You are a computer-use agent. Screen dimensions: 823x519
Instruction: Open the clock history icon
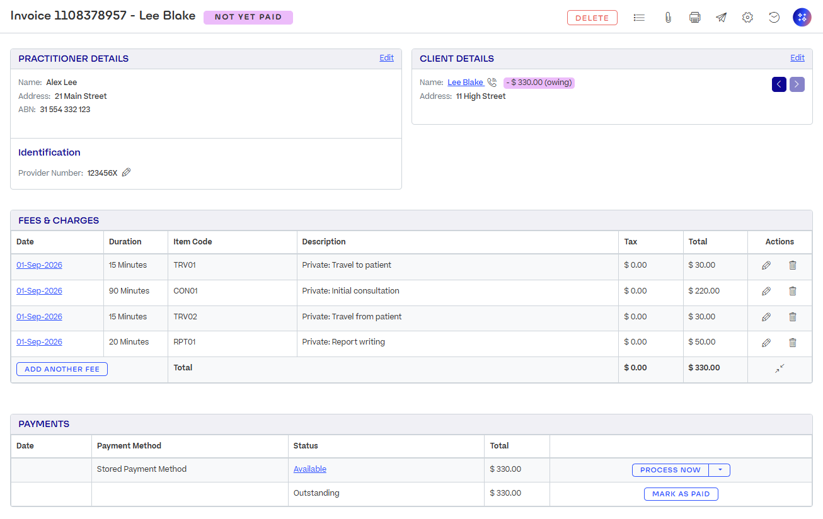coord(774,18)
